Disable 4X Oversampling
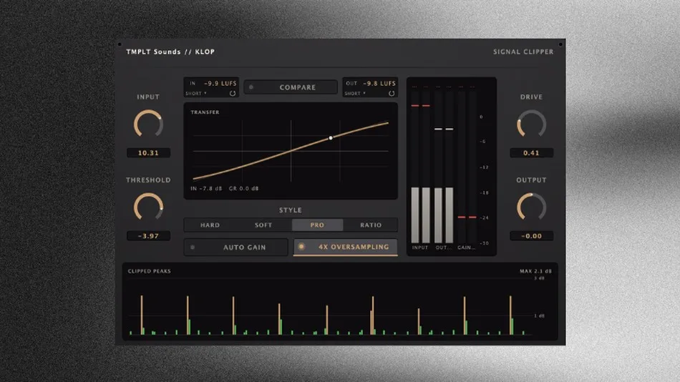680x382 pixels. click(x=345, y=247)
